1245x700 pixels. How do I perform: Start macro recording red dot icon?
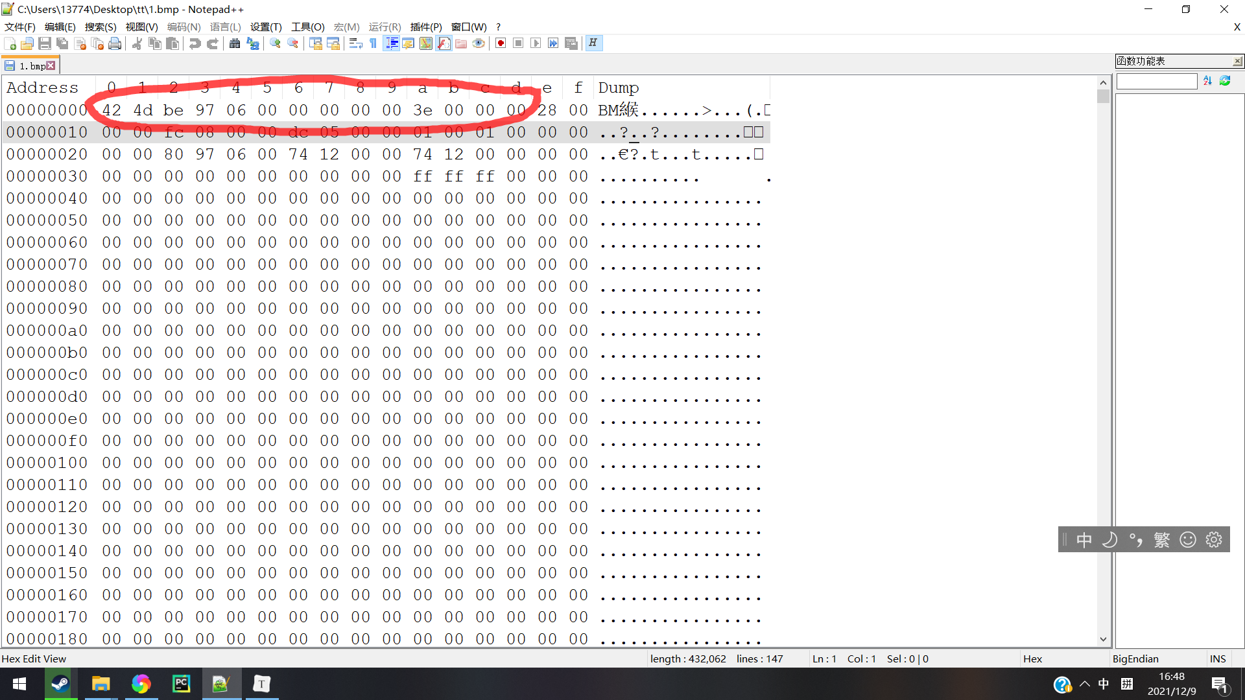pyautogui.click(x=501, y=43)
